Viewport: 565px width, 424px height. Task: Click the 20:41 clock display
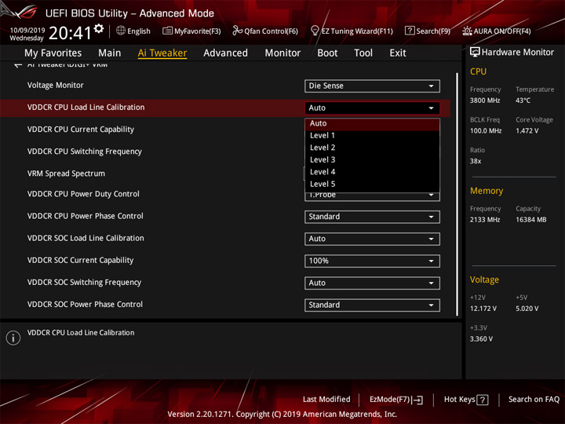(71, 33)
